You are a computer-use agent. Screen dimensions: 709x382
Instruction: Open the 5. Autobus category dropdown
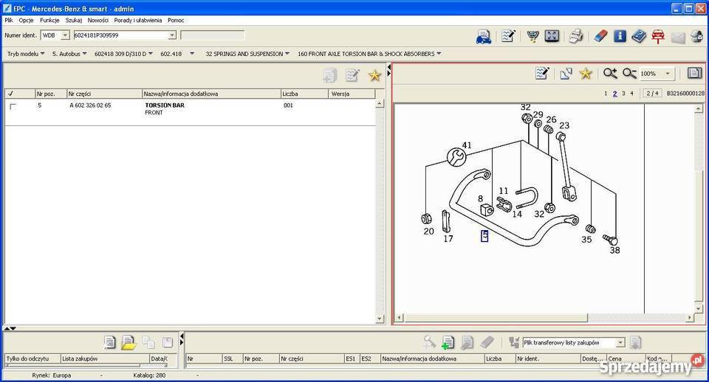[69, 54]
